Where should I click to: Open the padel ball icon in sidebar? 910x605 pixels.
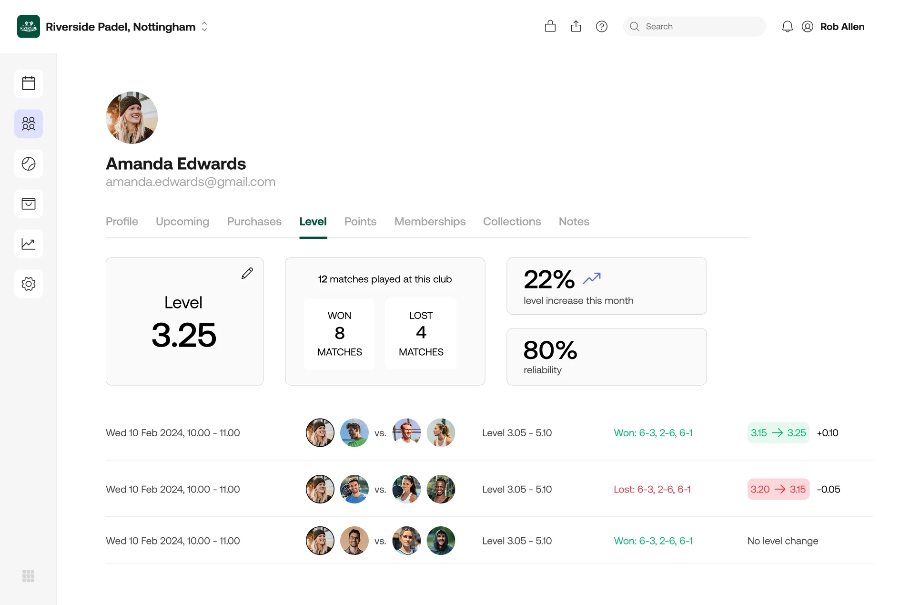pos(29,164)
